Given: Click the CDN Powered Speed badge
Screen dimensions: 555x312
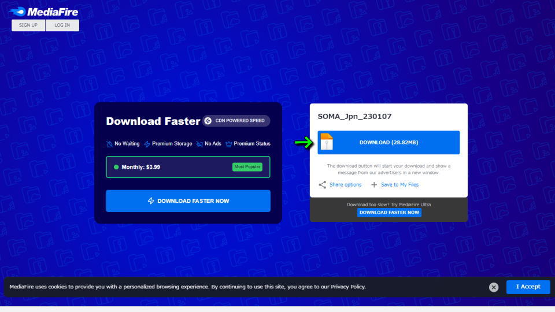Looking at the screenshot, I should [x=236, y=121].
